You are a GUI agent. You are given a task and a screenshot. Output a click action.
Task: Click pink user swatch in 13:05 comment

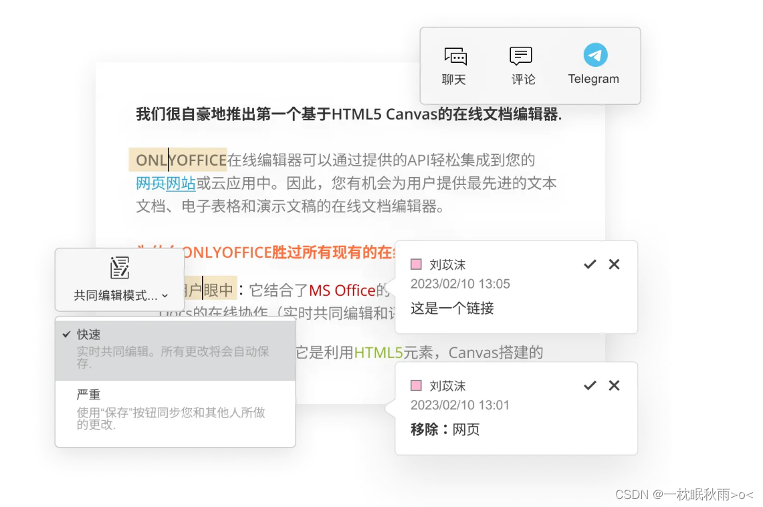pos(416,264)
